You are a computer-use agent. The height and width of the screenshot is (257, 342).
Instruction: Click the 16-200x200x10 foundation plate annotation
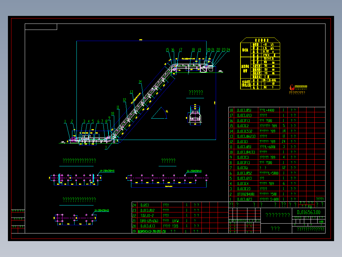[194, 171]
